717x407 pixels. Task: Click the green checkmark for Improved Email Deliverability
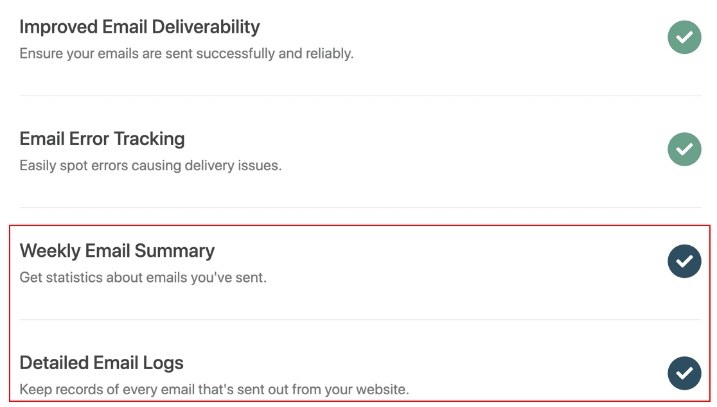click(684, 37)
